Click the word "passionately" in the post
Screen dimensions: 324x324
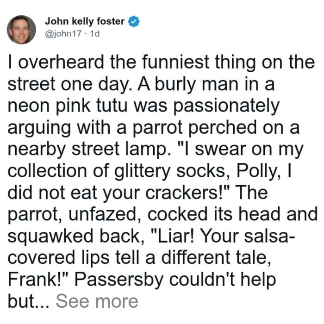(x=227, y=106)
